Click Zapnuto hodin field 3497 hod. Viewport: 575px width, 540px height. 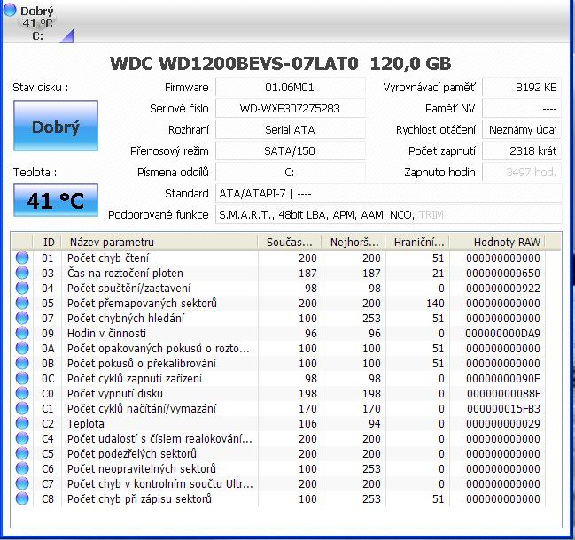tap(522, 173)
